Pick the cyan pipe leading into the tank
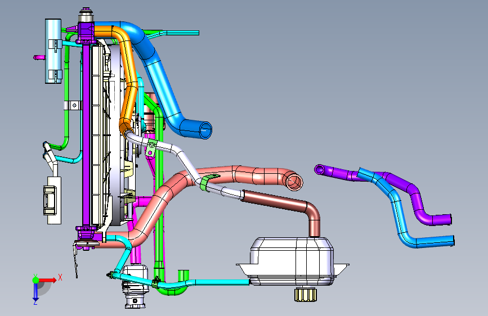 (218, 282)
